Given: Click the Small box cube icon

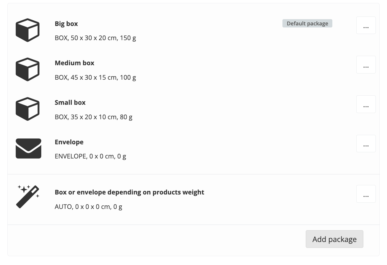Looking at the screenshot, I should pyautogui.click(x=27, y=109).
